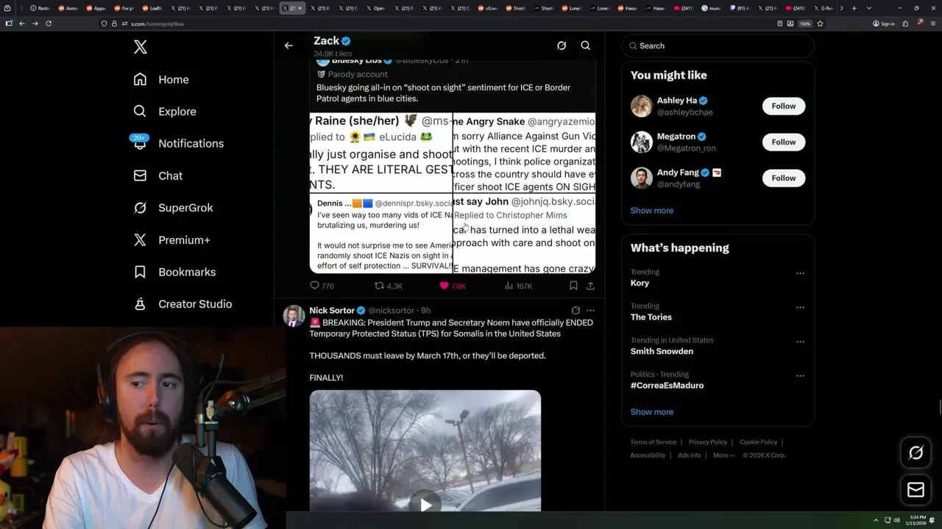
Task: Open @andyfang profile handle
Action: pyautogui.click(x=679, y=184)
